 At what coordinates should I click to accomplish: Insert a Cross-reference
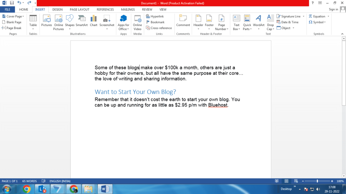[x=159, y=28]
